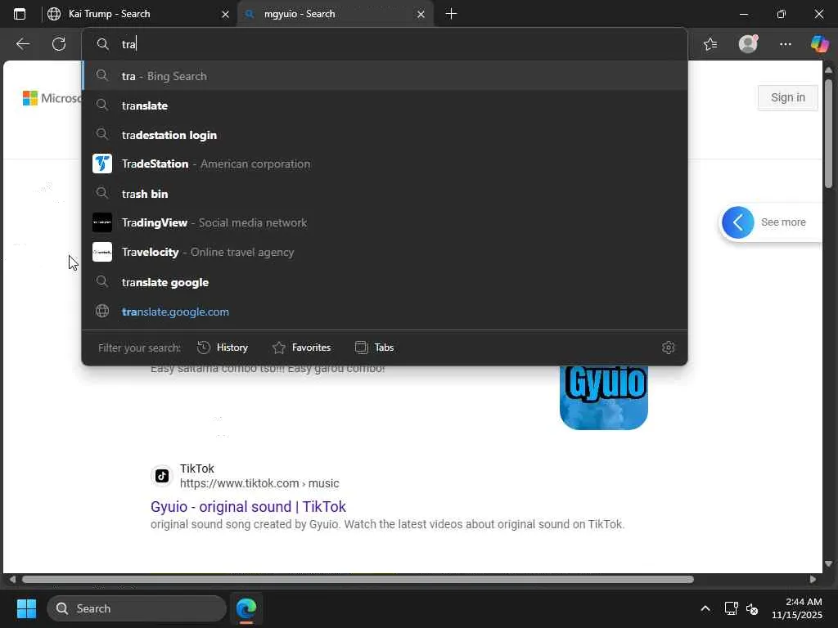Click inside the address bar text field
The width and height of the screenshot is (838, 628).
[x=385, y=44]
